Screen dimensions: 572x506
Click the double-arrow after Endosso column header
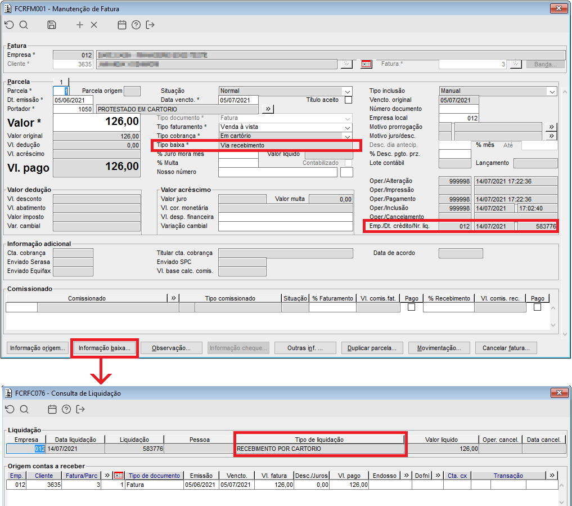(406, 476)
